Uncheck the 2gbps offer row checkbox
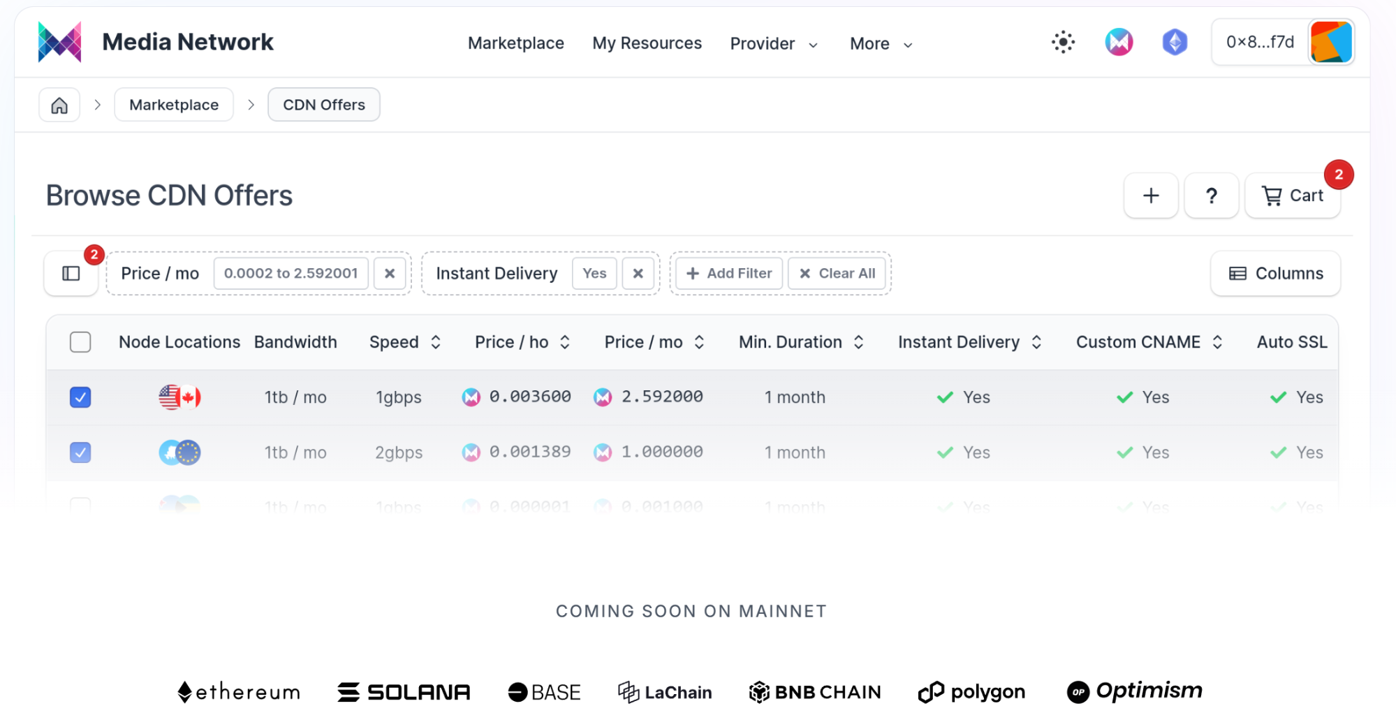 pyautogui.click(x=80, y=452)
